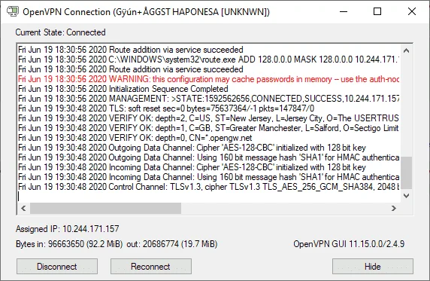Click the VERIFY OK depth=2 log line

pos(208,118)
